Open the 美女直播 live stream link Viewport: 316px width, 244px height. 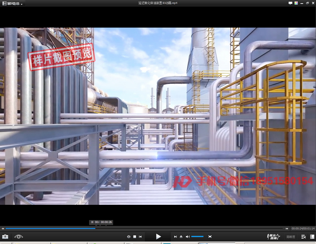click(274, 237)
